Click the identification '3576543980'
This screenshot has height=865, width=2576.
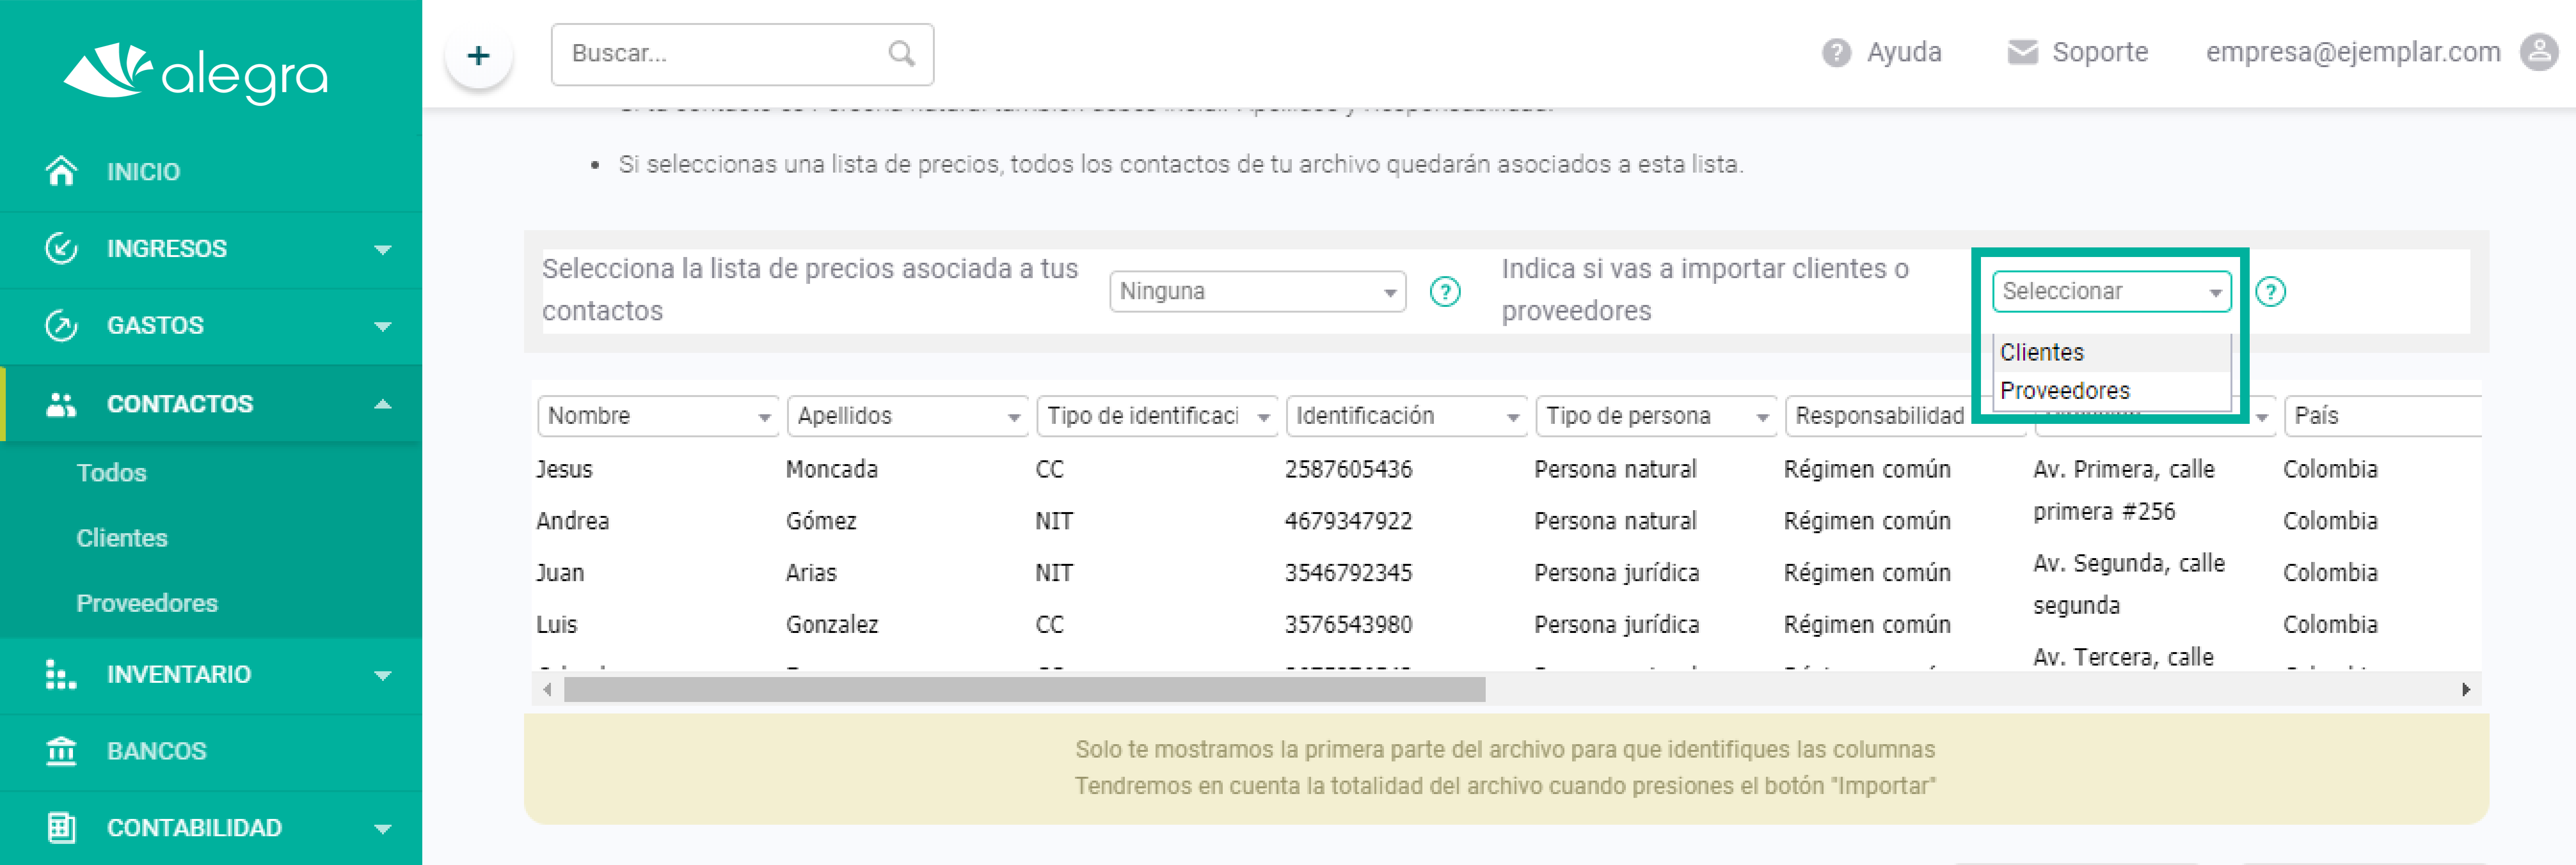(x=1348, y=625)
